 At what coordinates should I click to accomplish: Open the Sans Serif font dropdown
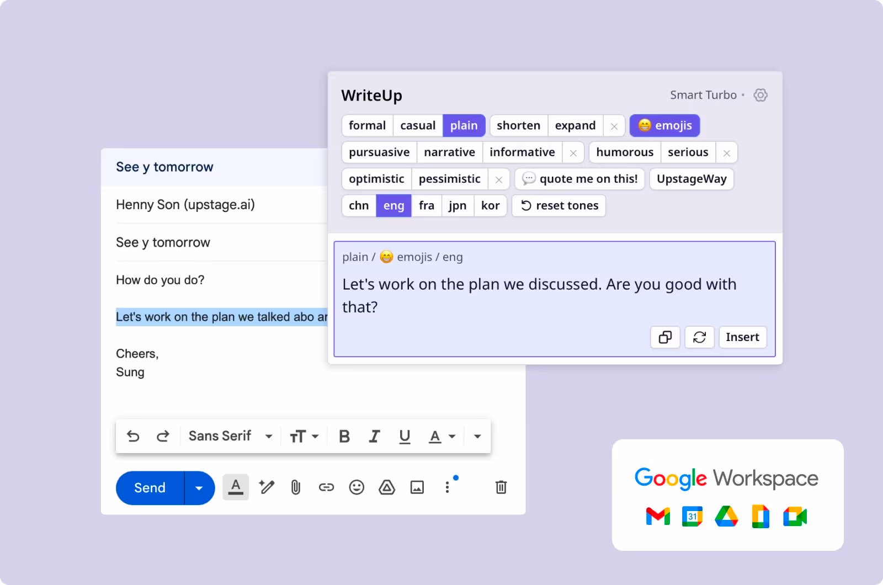click(230, 436)
